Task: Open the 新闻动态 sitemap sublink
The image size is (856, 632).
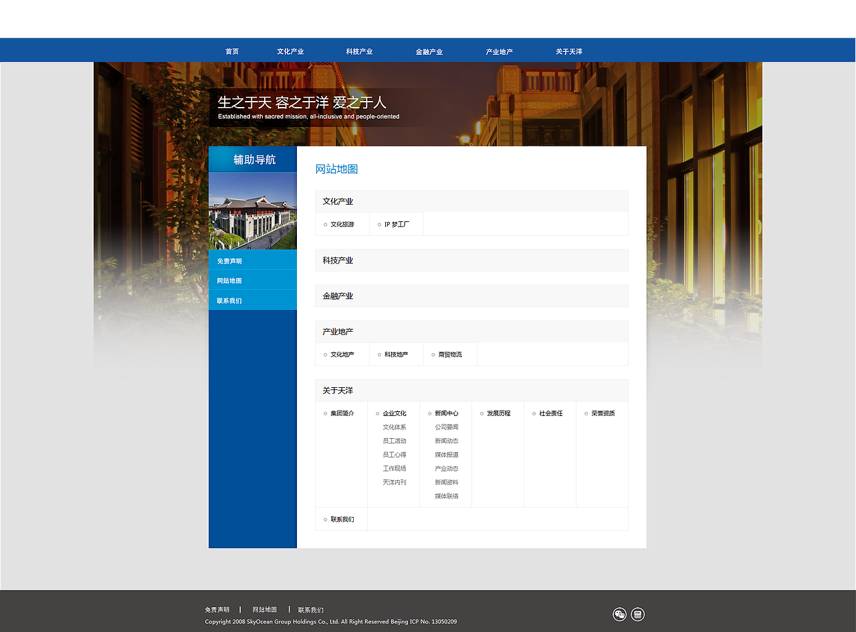Action: click(447, 441)
